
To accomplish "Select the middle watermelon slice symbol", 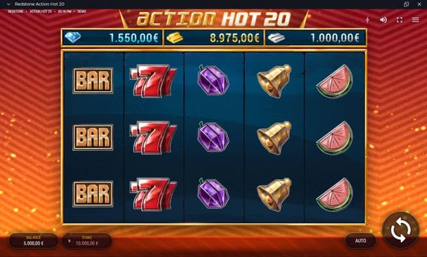I will click(335, 138).
